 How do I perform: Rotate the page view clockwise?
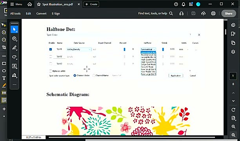233,110
